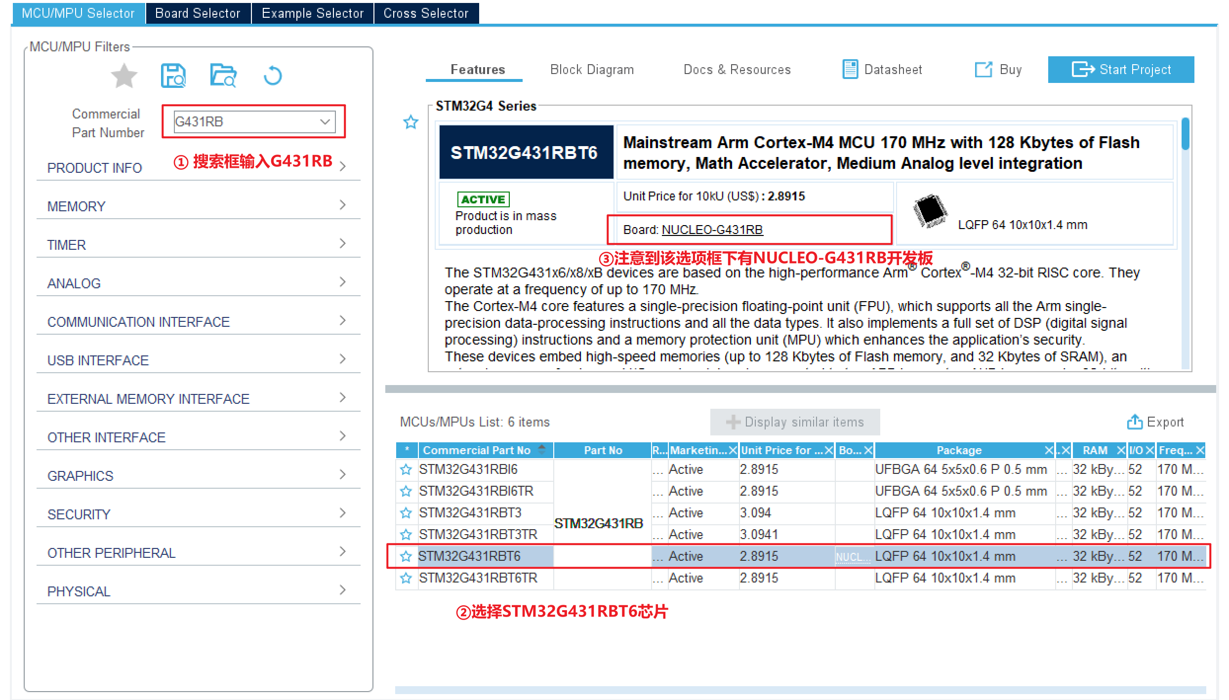
Task: Select the STM32G431RBT3TR part row
Action: click(x=800, y=535)
